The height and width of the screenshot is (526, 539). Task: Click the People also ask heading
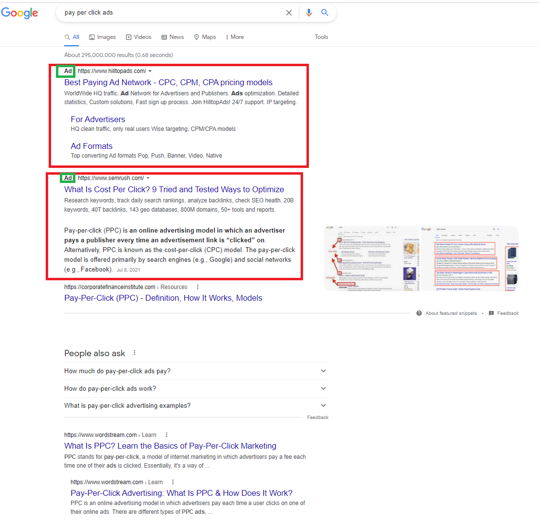click(x=94, y=353)
